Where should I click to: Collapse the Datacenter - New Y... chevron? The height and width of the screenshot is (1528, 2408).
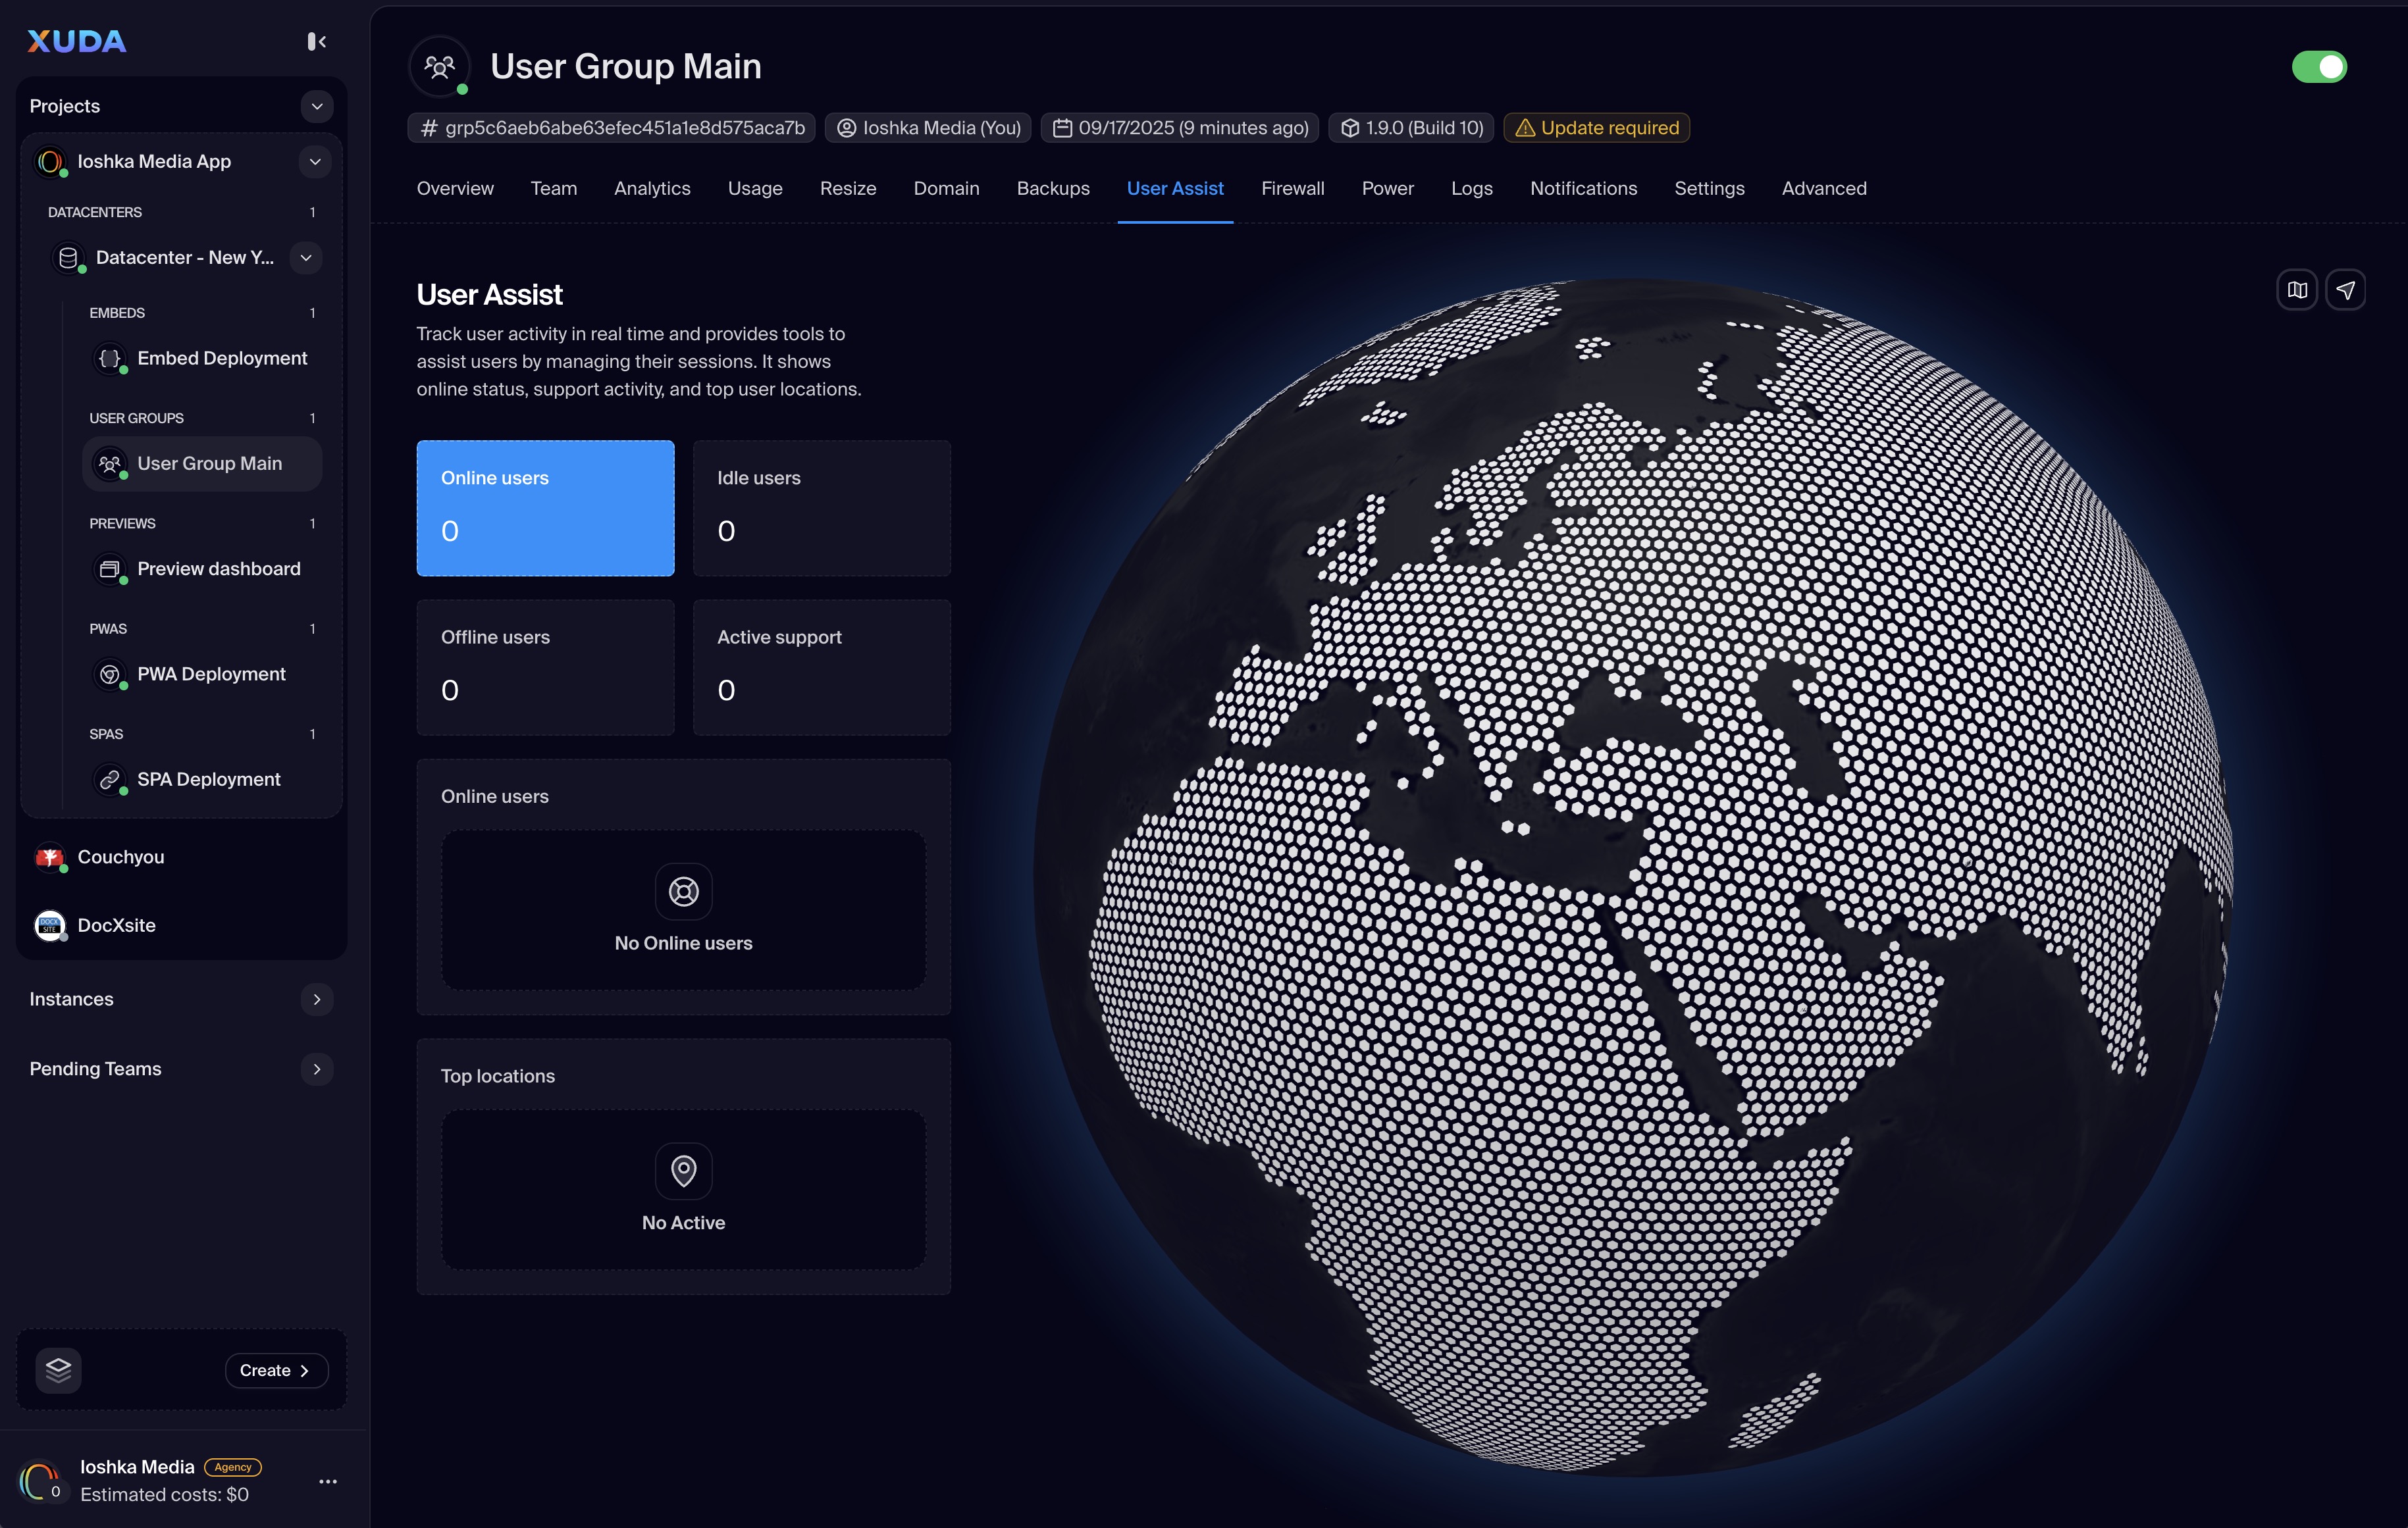(306, 258)
